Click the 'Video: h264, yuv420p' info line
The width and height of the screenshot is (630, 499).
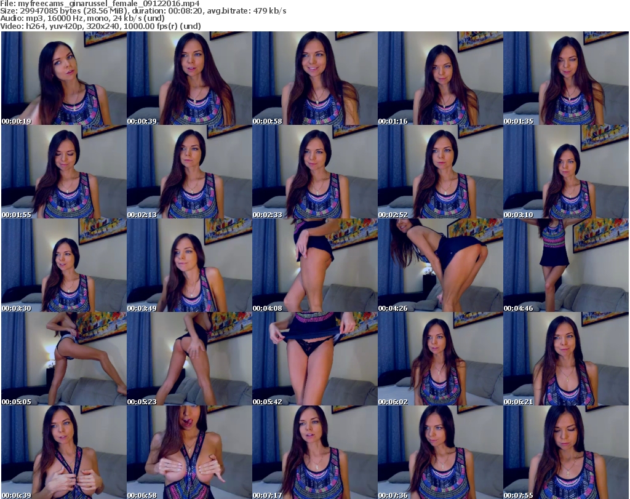(100, 26)
